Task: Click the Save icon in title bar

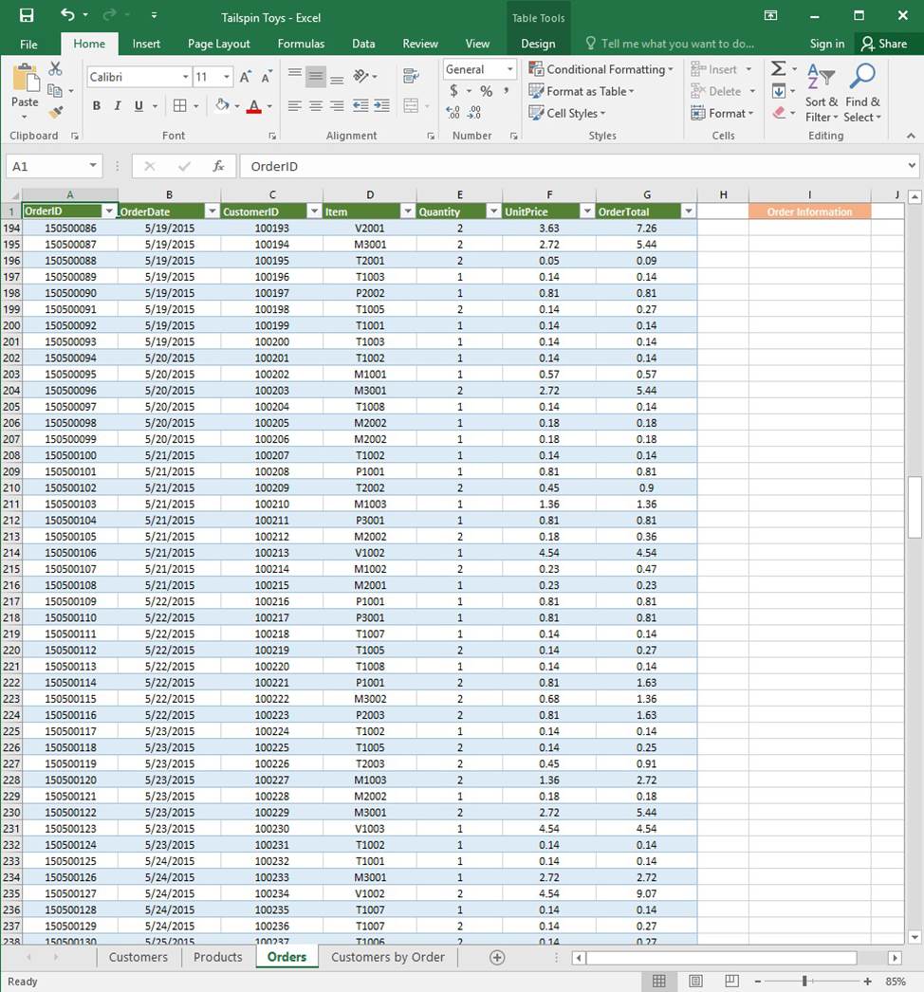Action: tap(27, 15)
